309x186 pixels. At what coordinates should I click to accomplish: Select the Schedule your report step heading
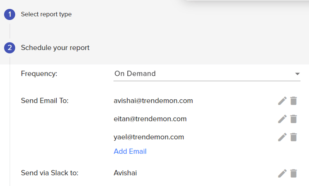[55, 48]
